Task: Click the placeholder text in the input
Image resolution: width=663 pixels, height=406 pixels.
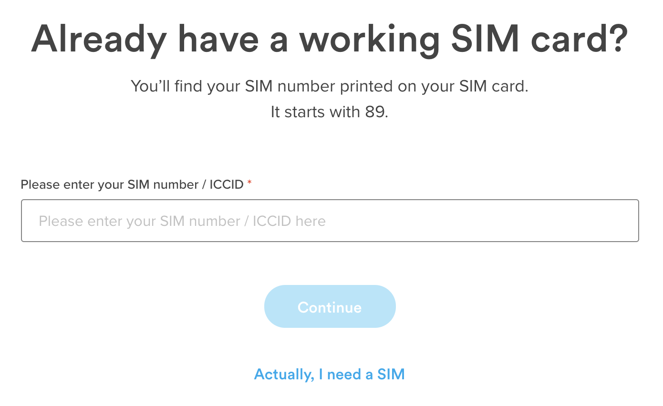Action: 182,221
